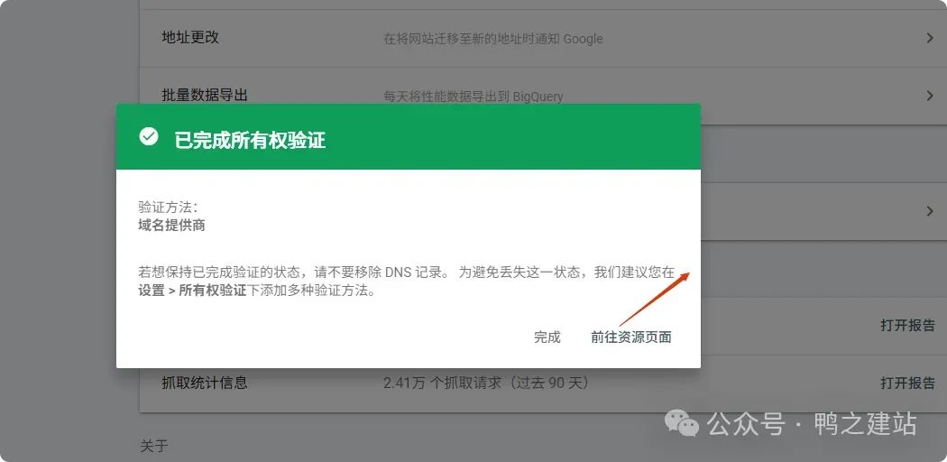Image resolution: width=947 pixels, height=462 pixels.
Task: Click the 前往资源页面 button
Action: click(630, 337)
